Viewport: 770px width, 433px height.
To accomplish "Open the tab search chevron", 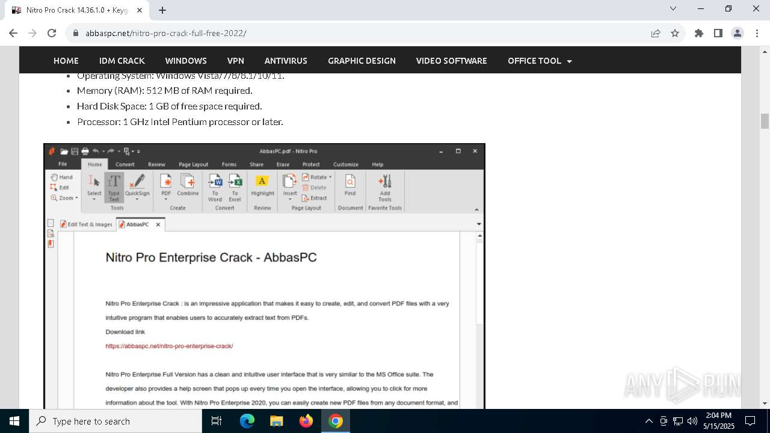I will click(x=673, y=8).
